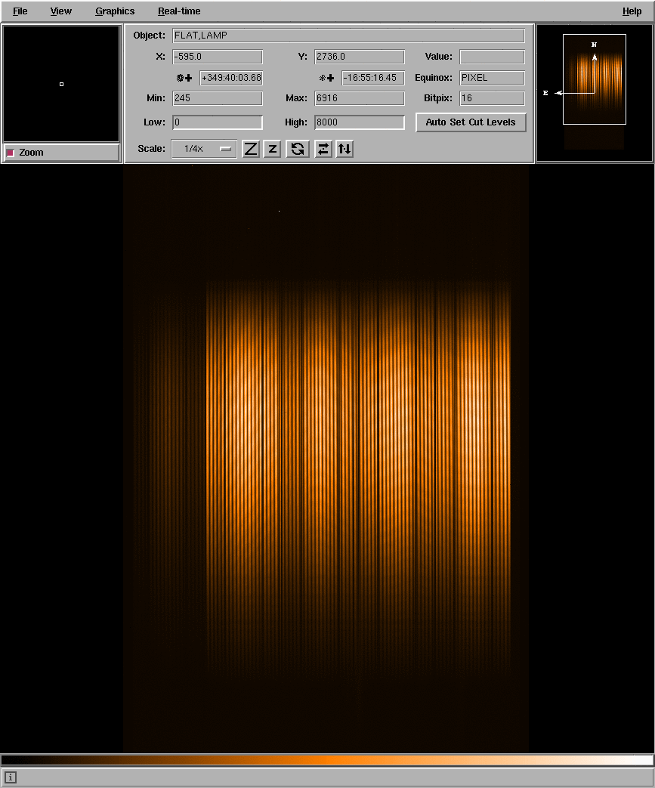Screen dimensions: 655x788
Task: Click the Value readout field
Action: [x=492, y=56]
